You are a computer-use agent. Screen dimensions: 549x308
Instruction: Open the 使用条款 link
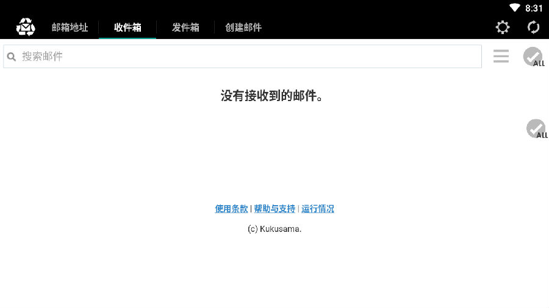point(231,208)
